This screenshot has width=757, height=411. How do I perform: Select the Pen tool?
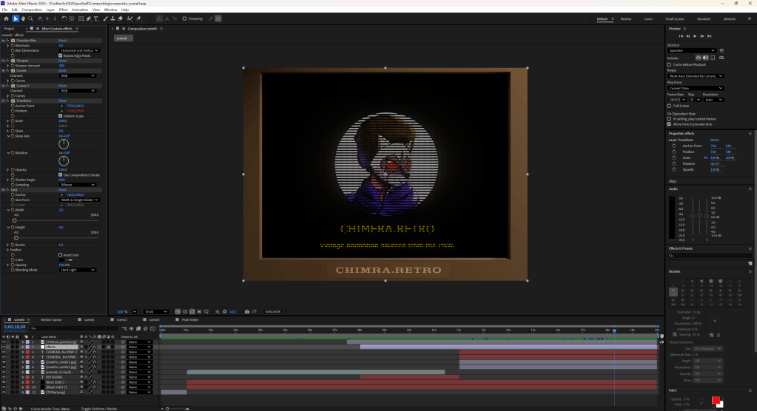pos(88,18)
